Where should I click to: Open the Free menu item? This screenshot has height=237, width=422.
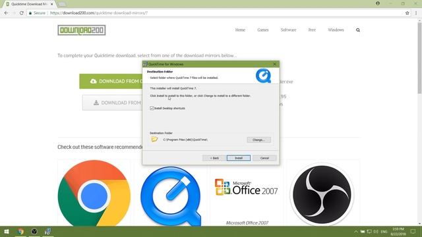pyautogui.click(x=312, y=30)
